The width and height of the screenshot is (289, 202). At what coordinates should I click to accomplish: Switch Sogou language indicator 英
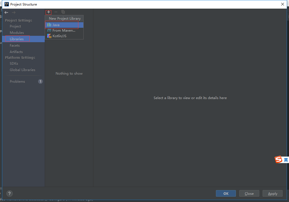click(x=286, y=160)
